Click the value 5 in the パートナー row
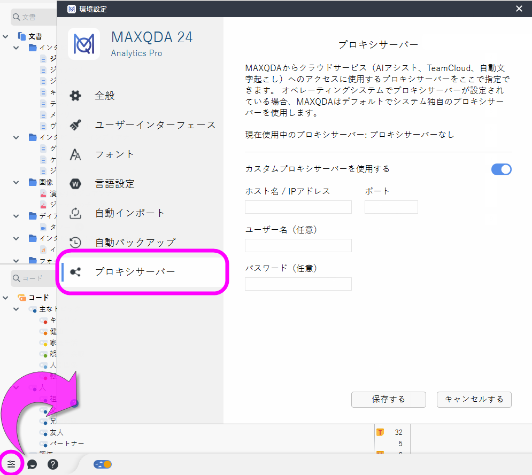The height and width of the screenshot is (475, 532). pyautogui.click(x=400, y=444)
